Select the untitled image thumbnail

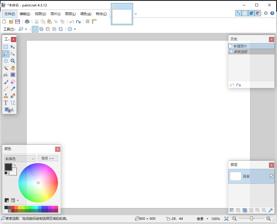[x=122, y=14]
